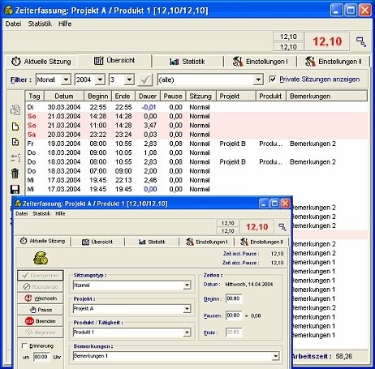Screen dimensions: 375x369
Task: Click the Übernehmen button
Action: (x=41, y=276)
